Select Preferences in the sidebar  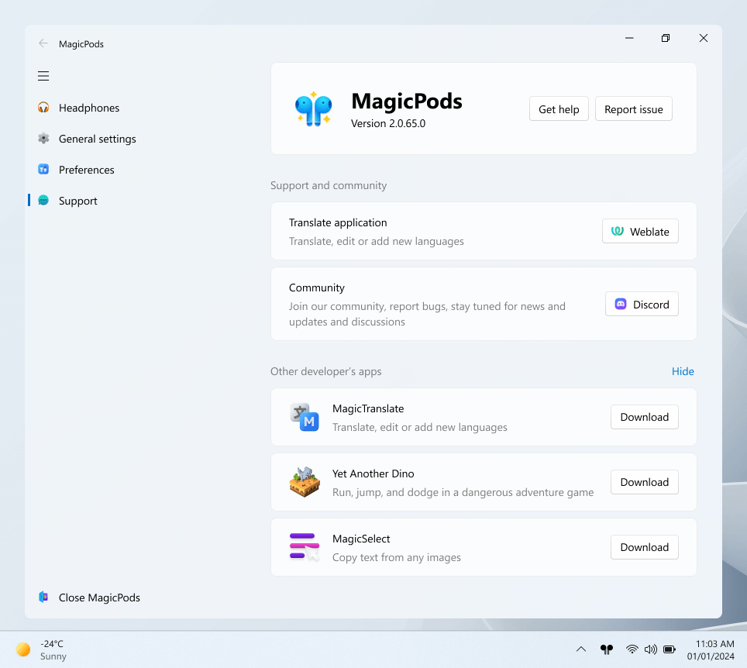[86, 170]
